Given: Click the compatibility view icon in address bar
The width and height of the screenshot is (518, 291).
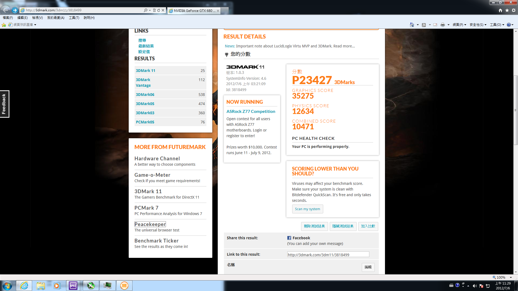Looking at the screenshot, I should 154,10.
